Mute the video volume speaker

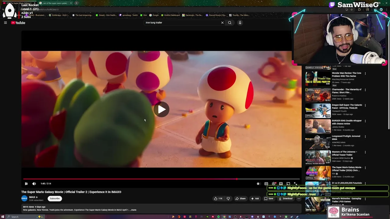(x=34, y=184)
